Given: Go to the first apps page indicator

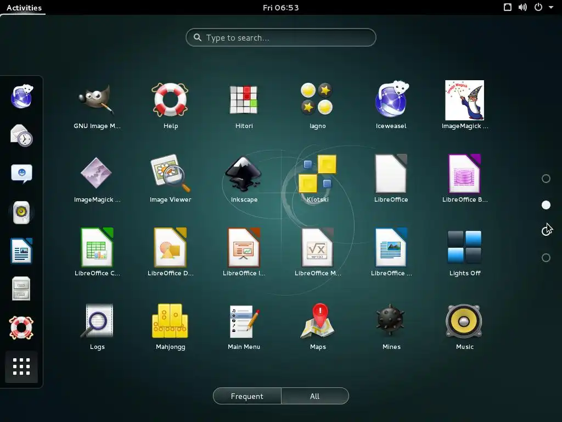Looking at the screenshot, I should [x=546, y=179].
